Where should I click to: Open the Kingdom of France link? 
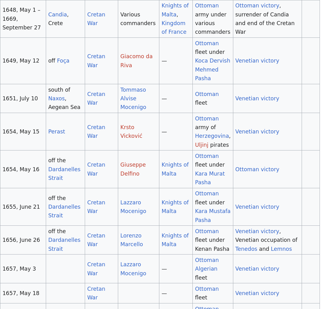pos(174,28)
